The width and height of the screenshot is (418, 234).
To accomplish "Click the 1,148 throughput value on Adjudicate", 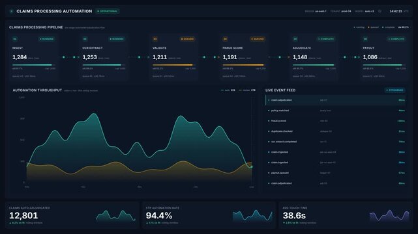I will (300, 57).
